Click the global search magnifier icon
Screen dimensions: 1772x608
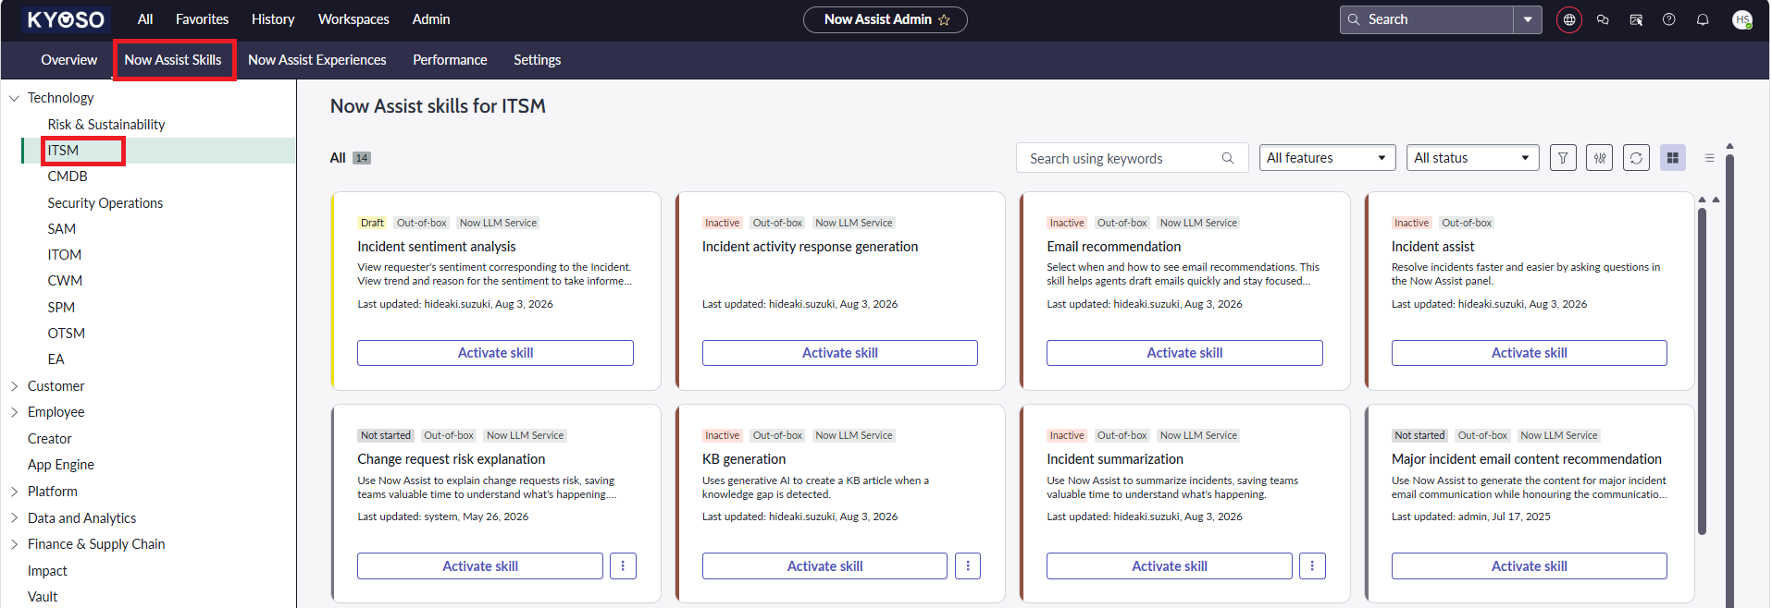coord(1354,19)
